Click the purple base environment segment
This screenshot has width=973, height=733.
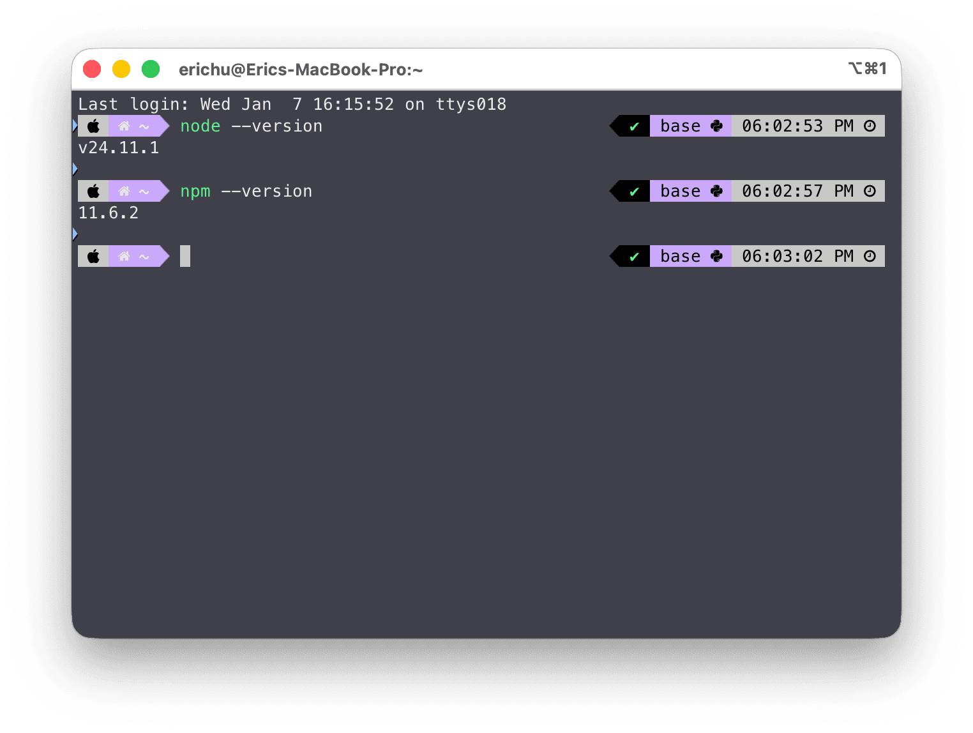(x=681, y=126)
